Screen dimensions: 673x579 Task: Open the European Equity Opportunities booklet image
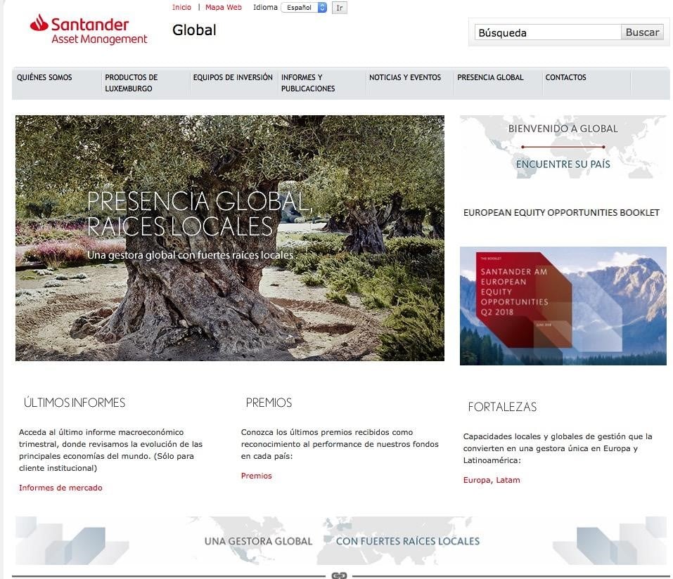[563, 306]
